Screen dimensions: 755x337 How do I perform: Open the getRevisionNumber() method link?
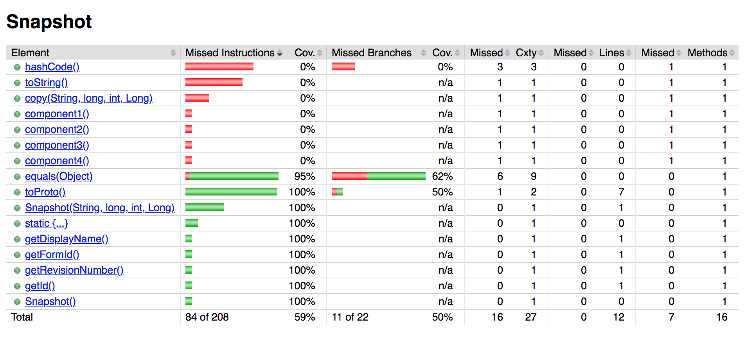(74, 270)
